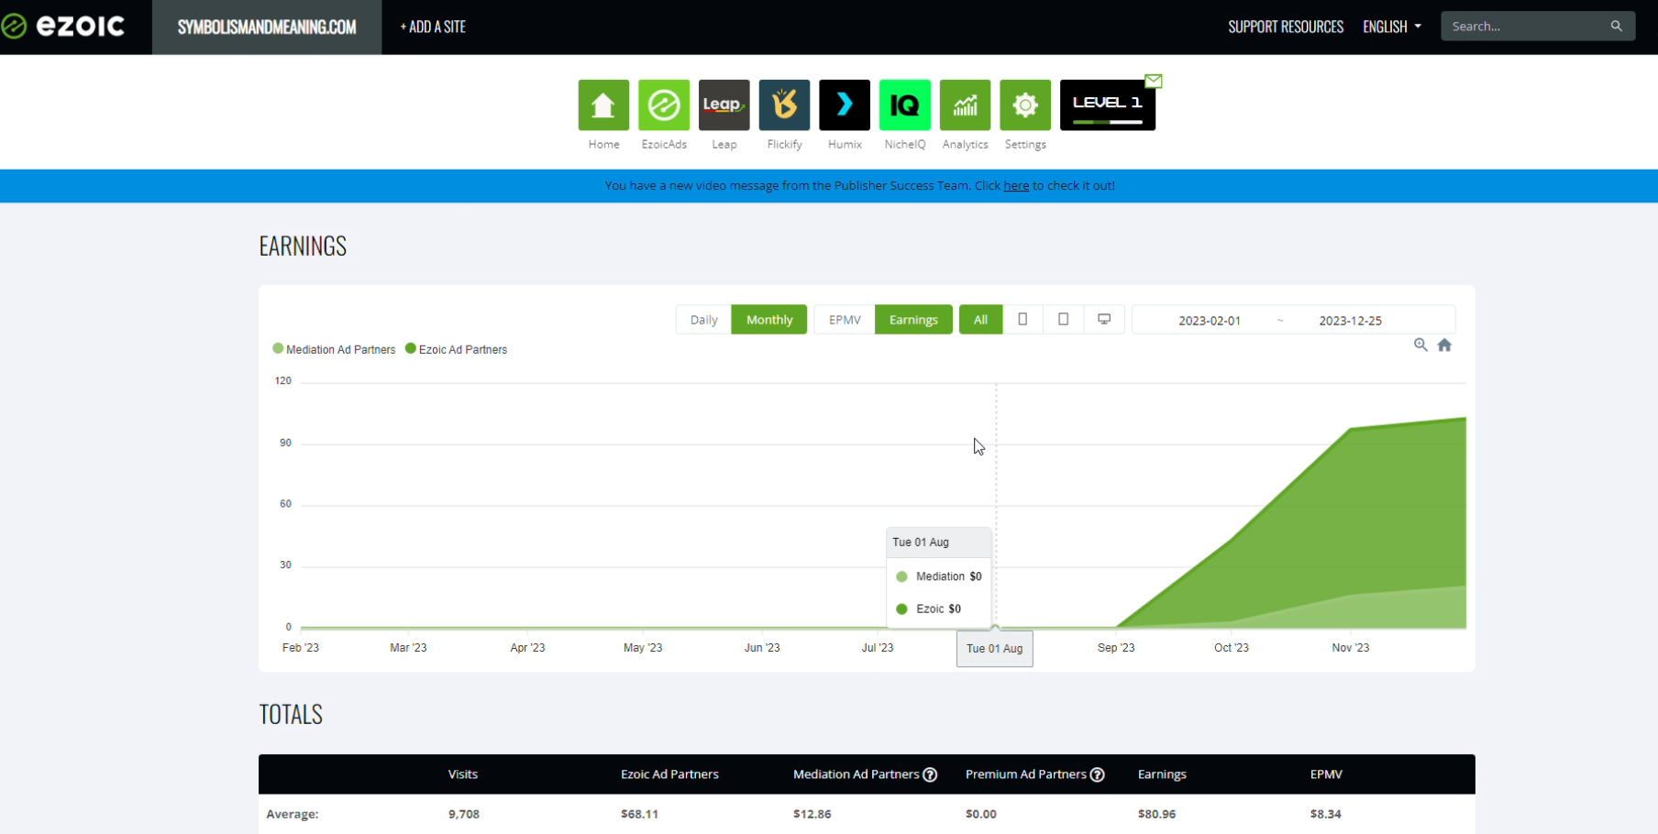Click the chart zoom magnifier icon
Viewport: 1658px width, 834px height.
[1420, 345]
